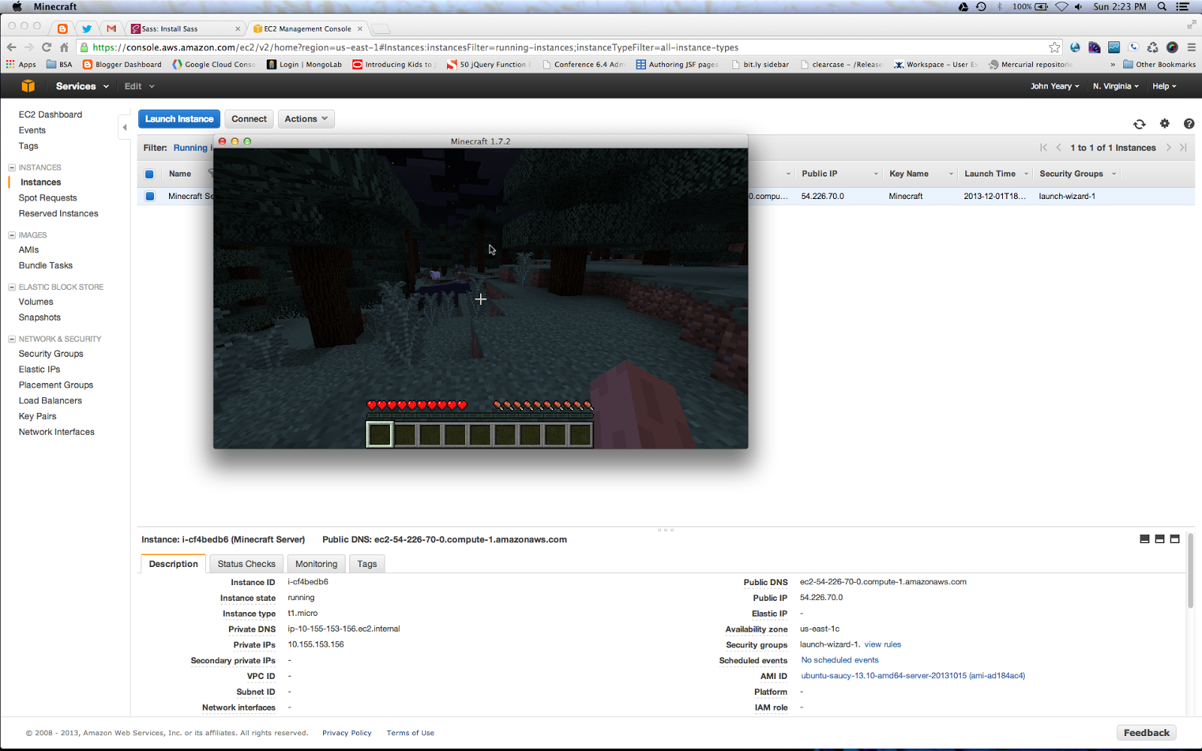Click the browser address bar URL
This screenshot has width=1202, height=751.
tap(415, 47)
